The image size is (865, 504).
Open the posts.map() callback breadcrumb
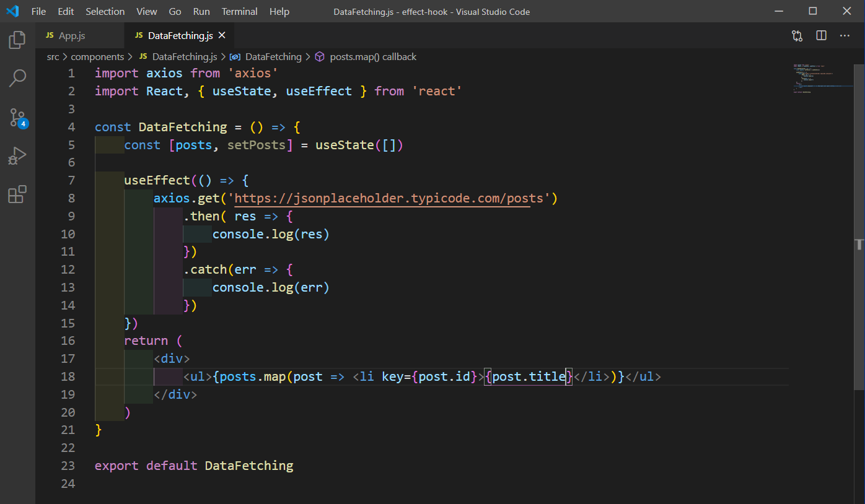[x=373, y=56]
